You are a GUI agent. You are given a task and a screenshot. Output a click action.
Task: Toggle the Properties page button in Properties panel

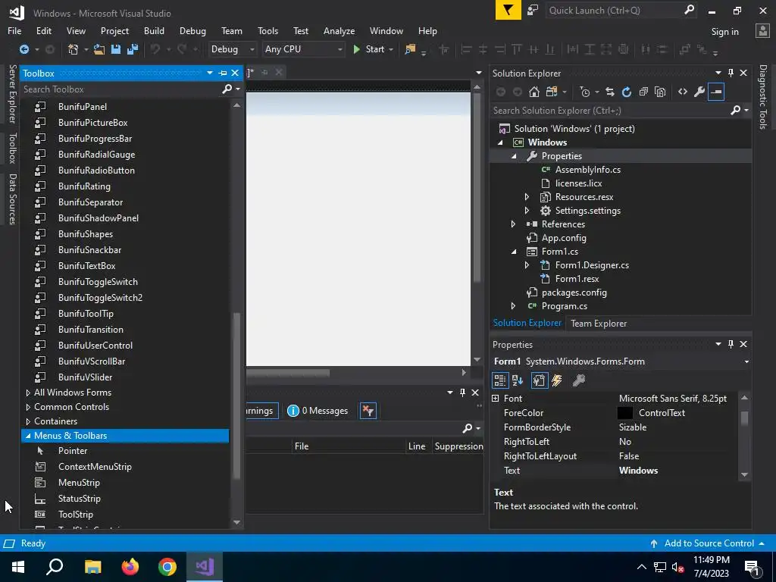tap(539, 380)
